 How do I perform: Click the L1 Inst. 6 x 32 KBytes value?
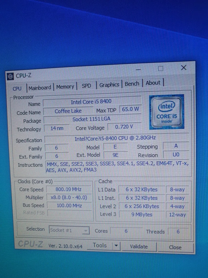coord(142,198)
